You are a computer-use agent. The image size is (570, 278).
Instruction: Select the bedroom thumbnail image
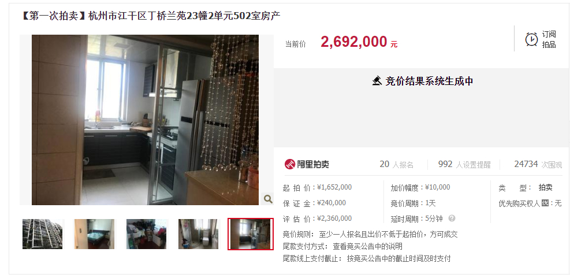click(x=95, y=234)
